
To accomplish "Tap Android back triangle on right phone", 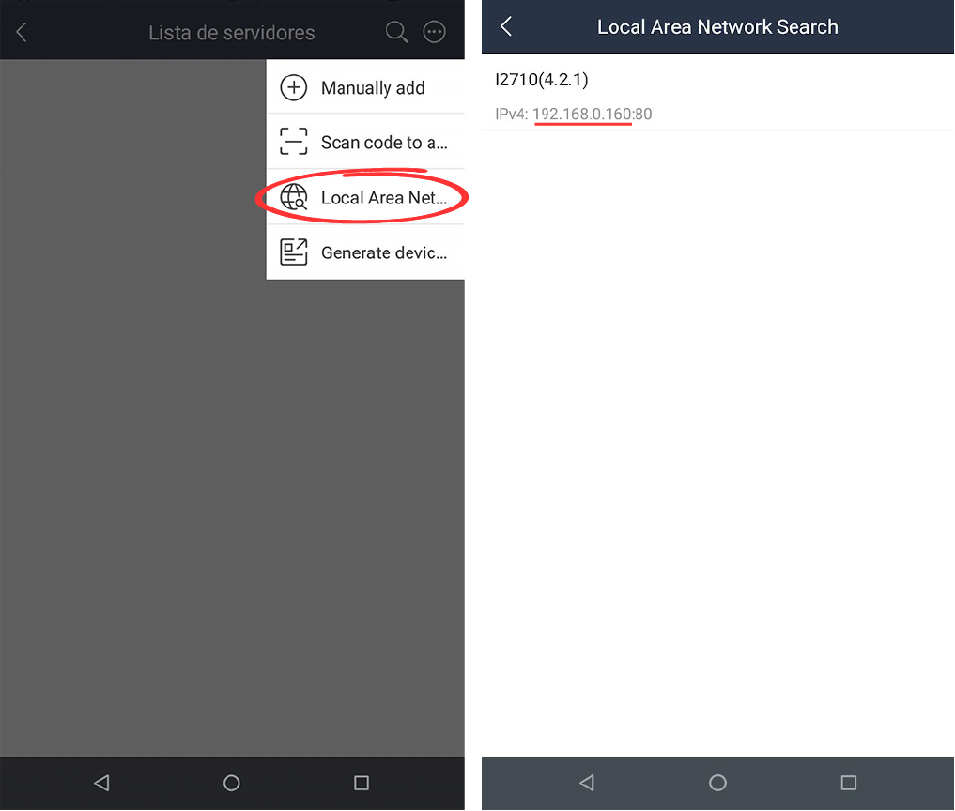I will [x=587, y=783].
